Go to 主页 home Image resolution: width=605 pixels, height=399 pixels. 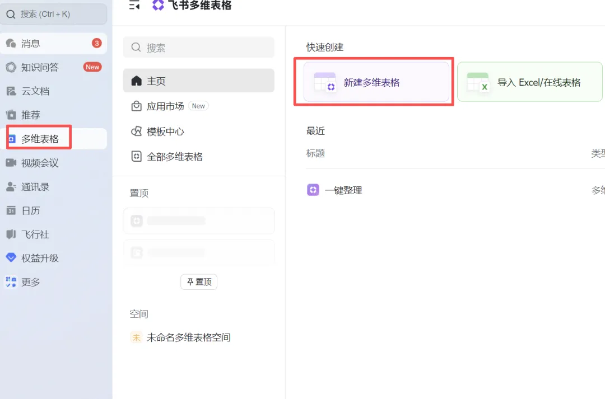tap(199, 81)
